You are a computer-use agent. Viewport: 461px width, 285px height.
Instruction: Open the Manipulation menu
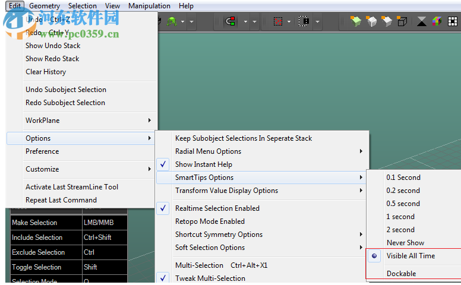[x=149, y=6]
